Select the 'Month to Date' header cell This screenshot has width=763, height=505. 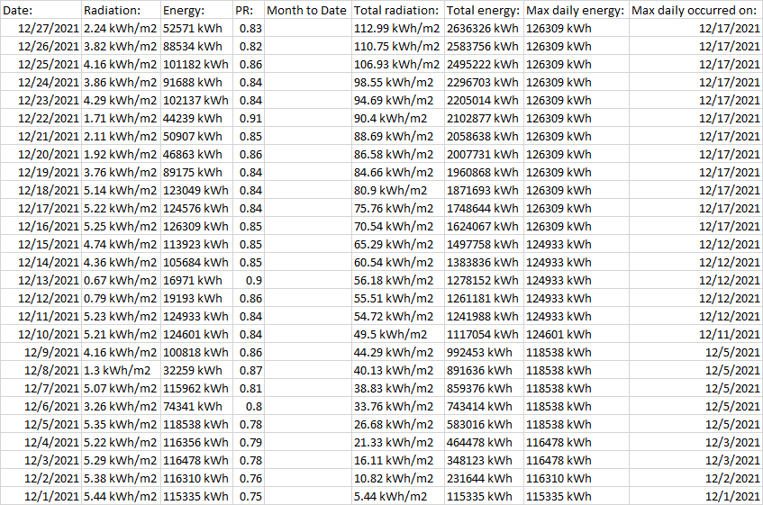click(308, 10)
